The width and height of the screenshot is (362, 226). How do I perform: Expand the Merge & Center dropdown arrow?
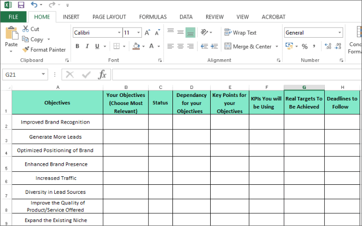click(x=276, y=47)
